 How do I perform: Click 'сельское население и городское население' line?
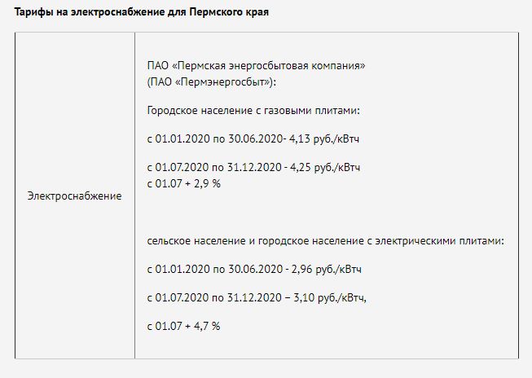coord(326,241)
